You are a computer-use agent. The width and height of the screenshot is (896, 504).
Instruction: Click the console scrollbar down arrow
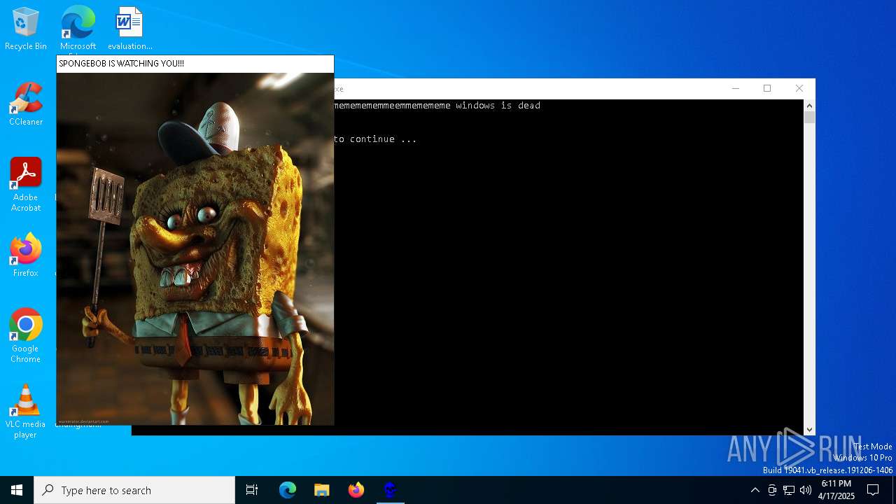click(x=809, y=430)
